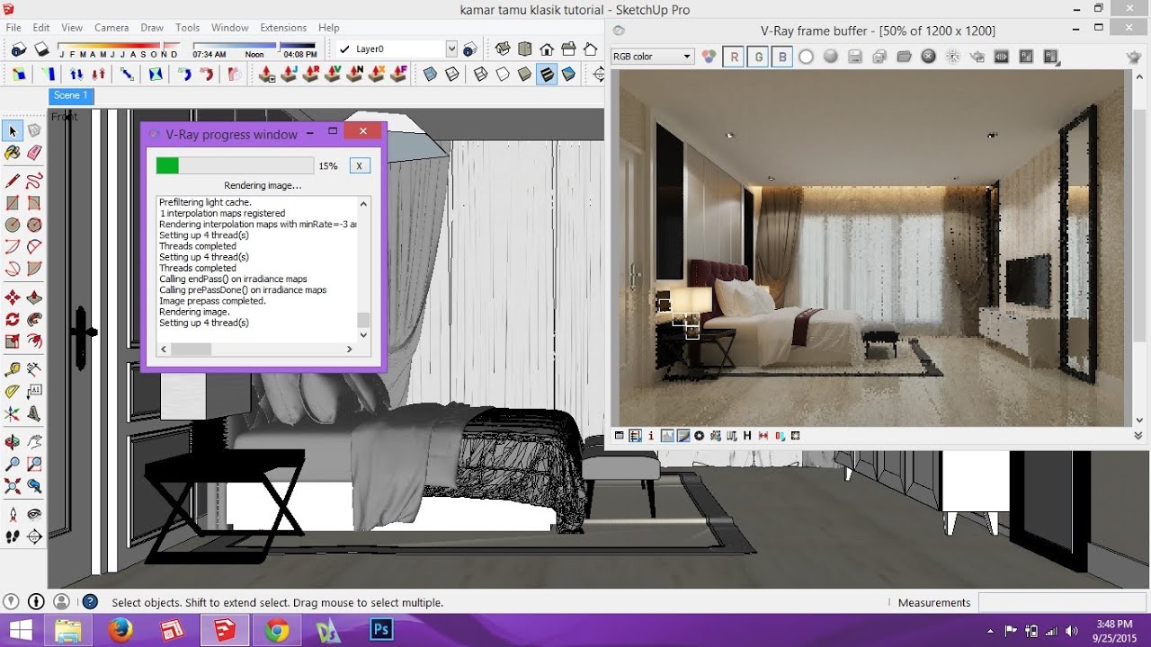Save image in V-Ray frame buffer
Screen dimensions: 1151x647
point(855,57)
